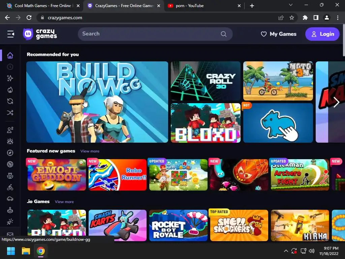Open 2 Player games sidebar icon

pyautogui.click(x=10, y=130)
